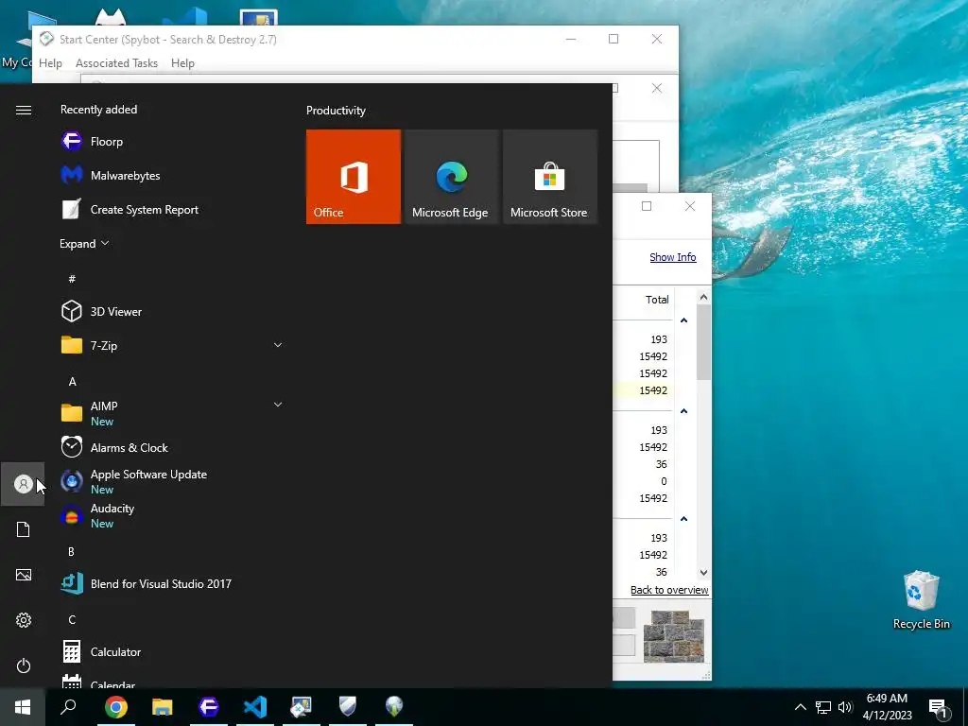Screen dimensions: 968x726
Task: Click the Office tile
Action: click(354, 177)
